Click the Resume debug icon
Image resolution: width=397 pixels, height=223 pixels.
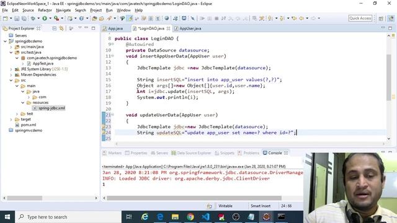[x=202, y=19]
